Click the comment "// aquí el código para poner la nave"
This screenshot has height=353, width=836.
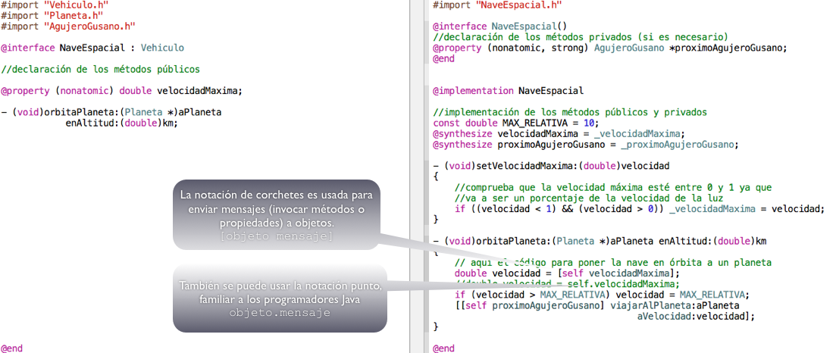[612, 263]
